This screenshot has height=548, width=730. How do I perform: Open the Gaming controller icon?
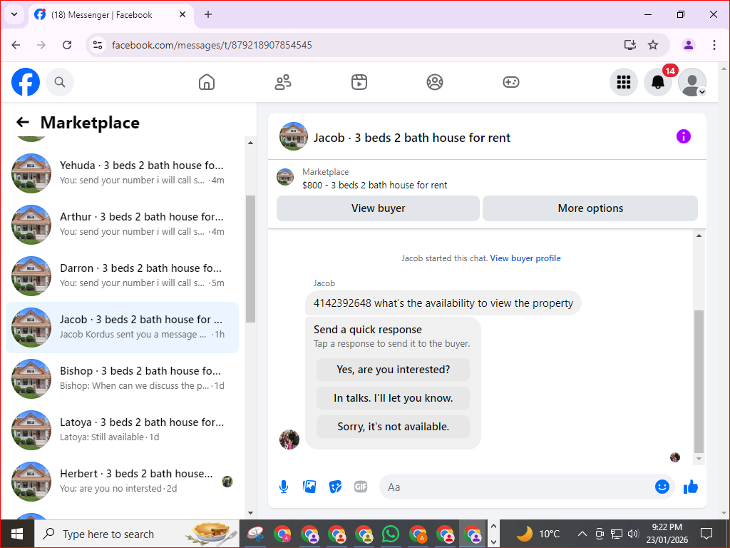[511, 82]
